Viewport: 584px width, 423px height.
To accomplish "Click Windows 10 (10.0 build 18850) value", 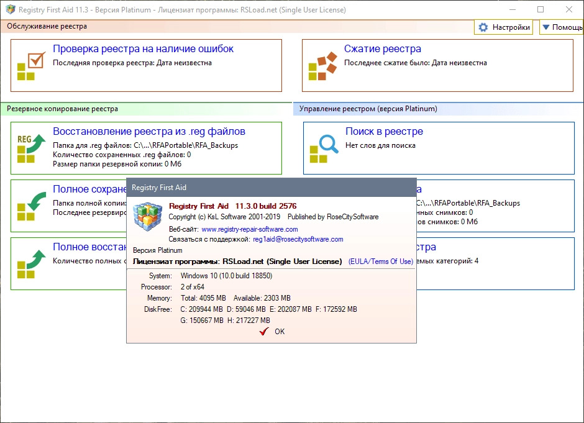I will click(x=226, y=276).
